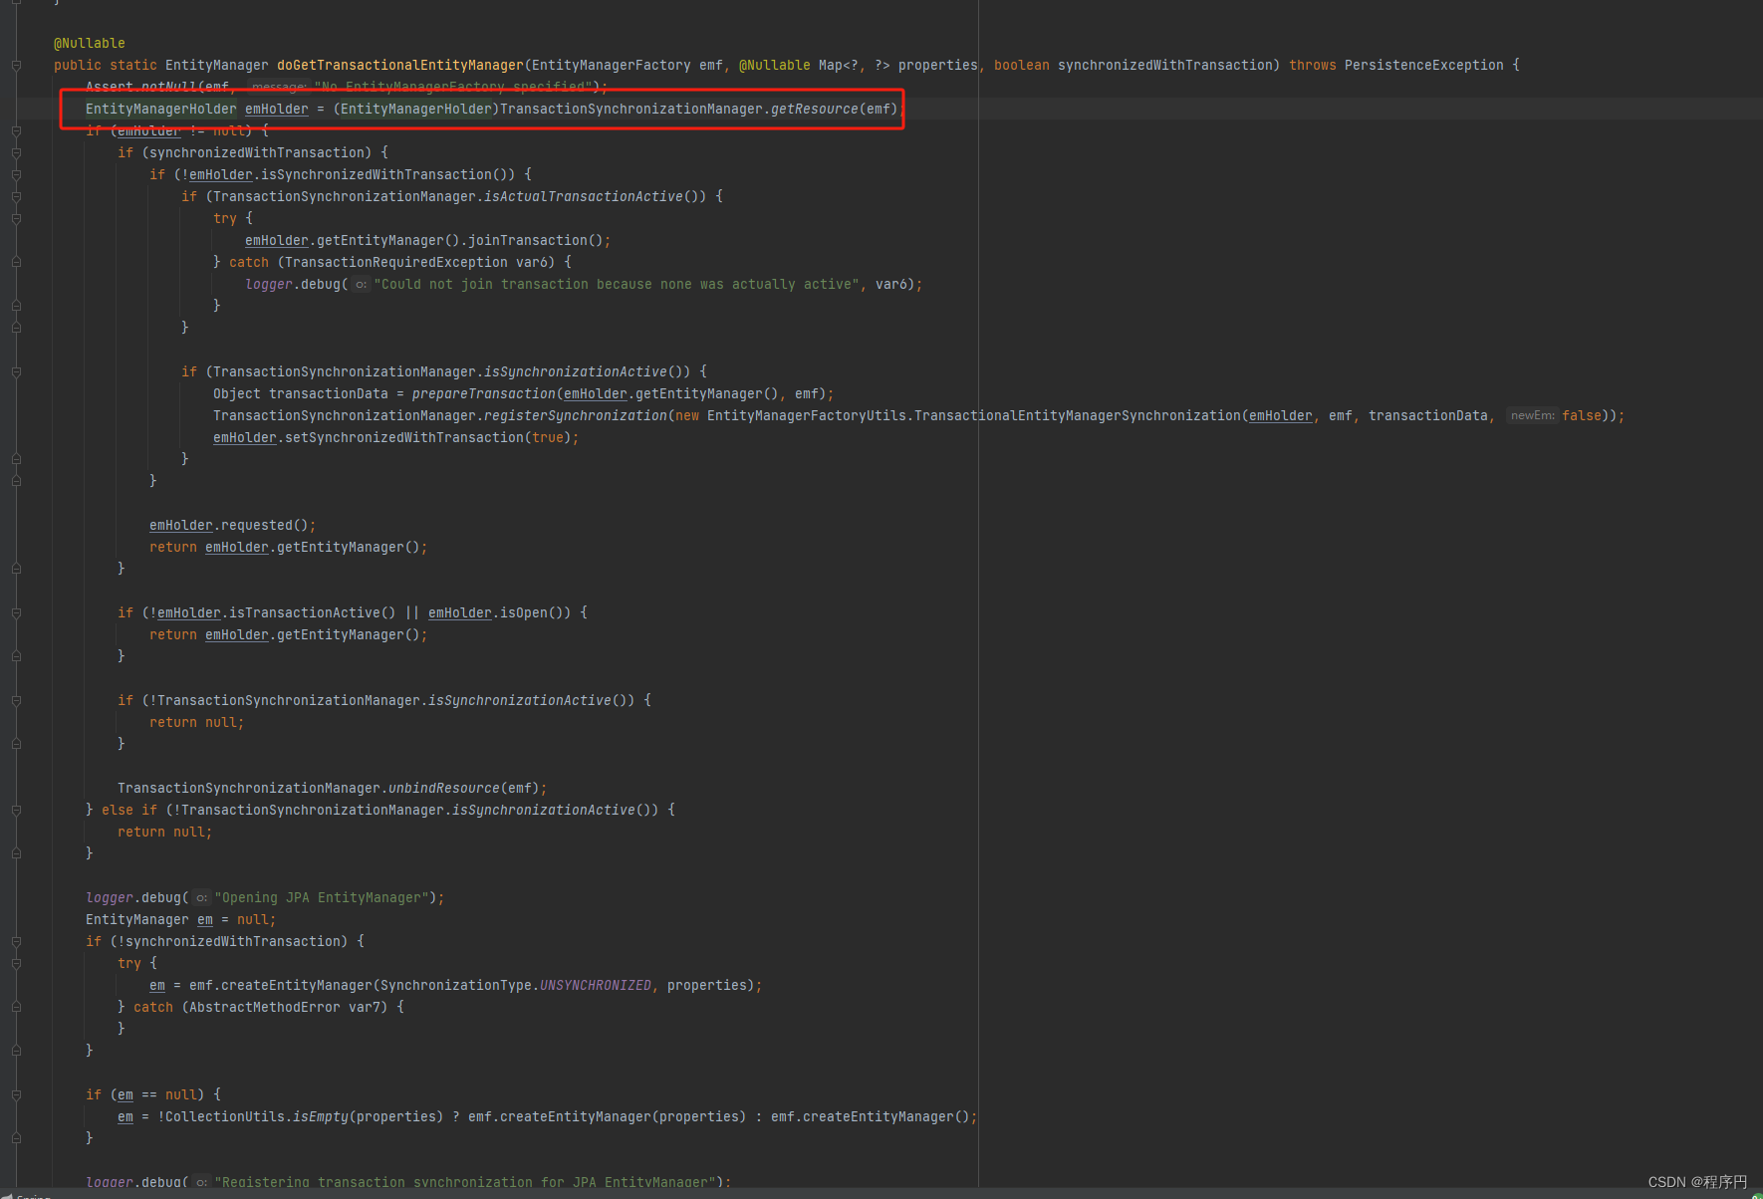Click the Spring leaf icon in the bottom status bar
The width and height of the screenshot is (1763, 1199).
coord(8,1196)
